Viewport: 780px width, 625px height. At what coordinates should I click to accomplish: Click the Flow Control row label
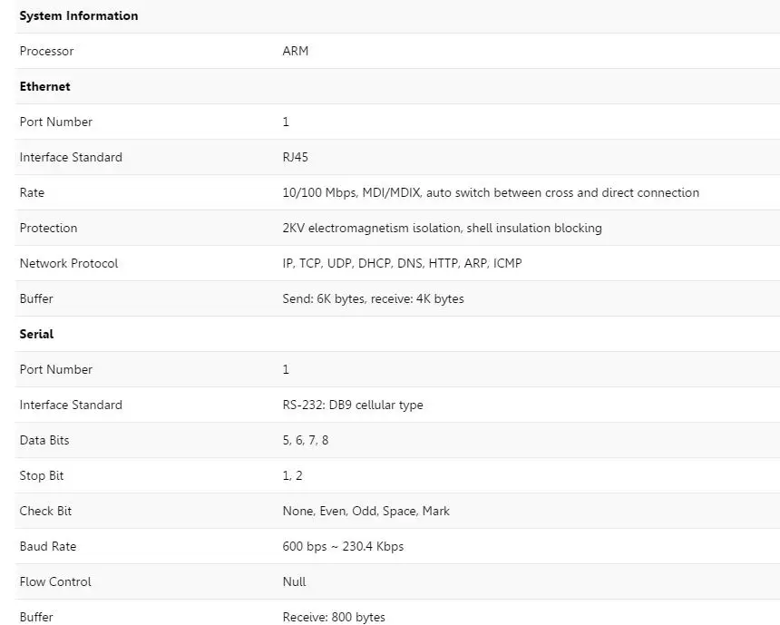coord(55,581)
